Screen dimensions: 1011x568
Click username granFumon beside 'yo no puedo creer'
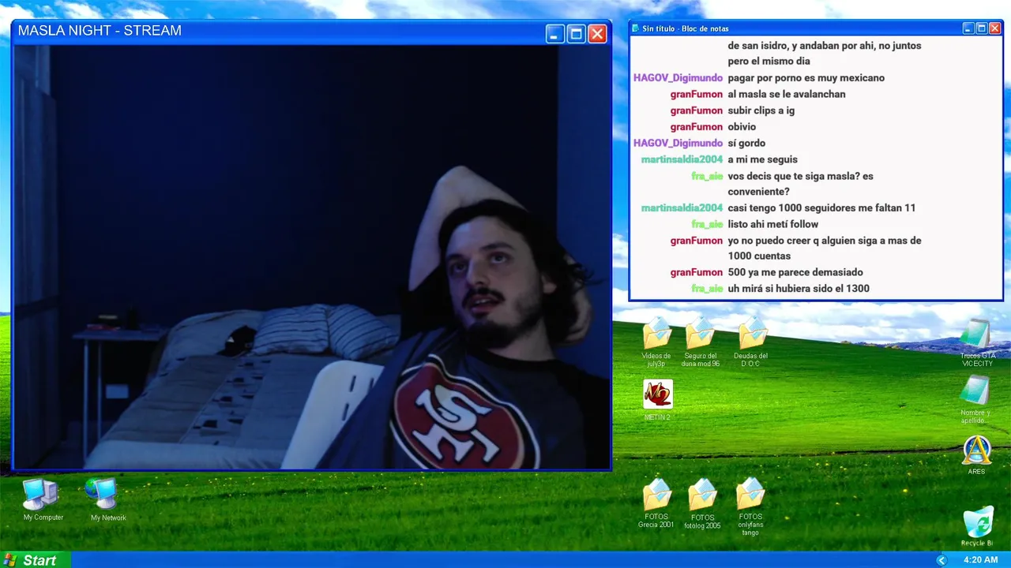[x=697, y=241]
